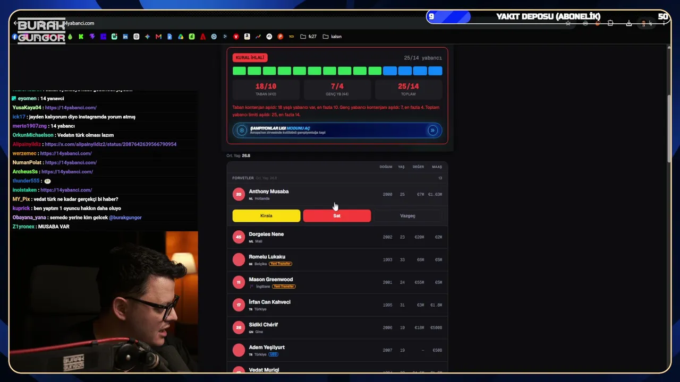Click Anthony Musaba's number 20 badge
This screenshot has width=680, height=382.
(239, 194)
